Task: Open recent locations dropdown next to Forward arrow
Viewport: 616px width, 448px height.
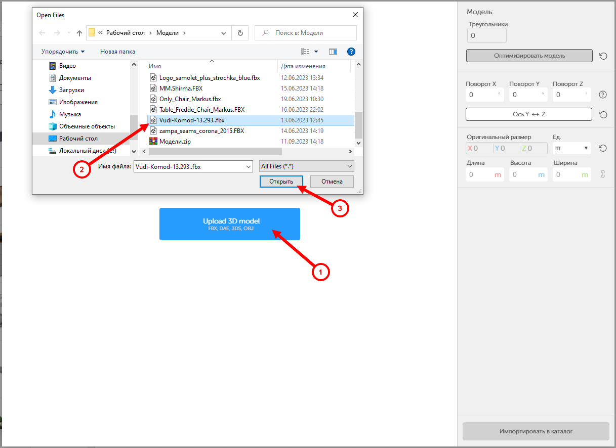Action: 69,33
